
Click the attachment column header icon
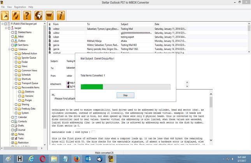point(50,24)
